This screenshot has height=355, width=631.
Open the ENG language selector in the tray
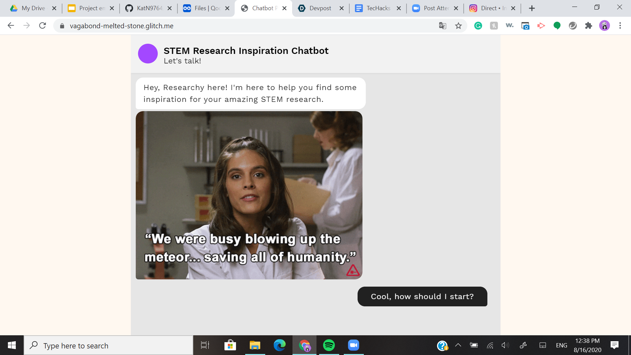point(561,345)
